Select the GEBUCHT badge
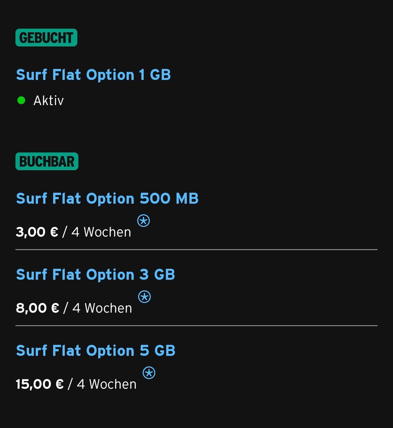 (46, 38)
